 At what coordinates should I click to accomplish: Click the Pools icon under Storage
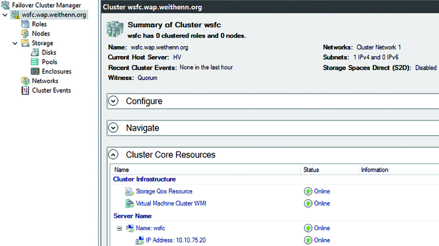pos(35,62)
